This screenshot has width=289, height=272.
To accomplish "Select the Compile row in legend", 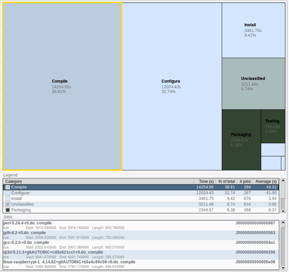I will pos(141,187).
